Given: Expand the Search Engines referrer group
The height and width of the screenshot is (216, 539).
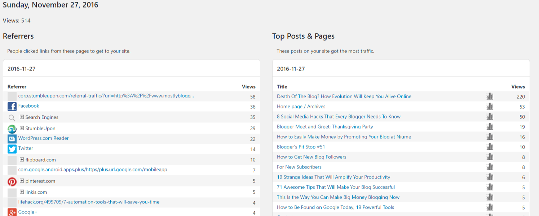Looking at the screenshot, I should (x=21, y=117).
